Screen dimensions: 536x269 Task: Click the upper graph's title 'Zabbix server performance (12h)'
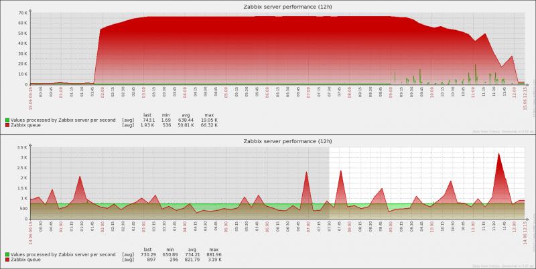pyautogui.click(x=287, y=7)
